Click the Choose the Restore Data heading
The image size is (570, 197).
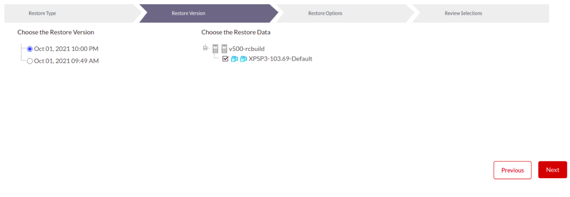(236, 32)
